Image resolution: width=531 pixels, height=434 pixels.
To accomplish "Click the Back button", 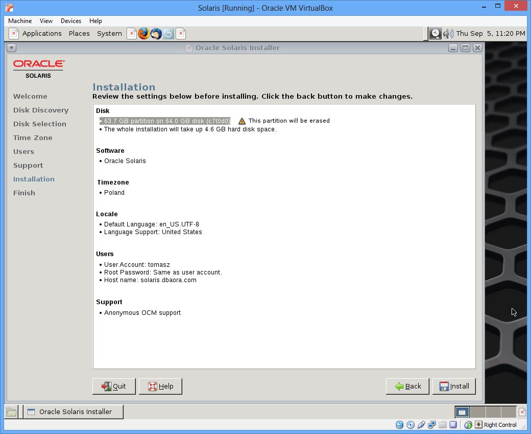I will [407, 386].
